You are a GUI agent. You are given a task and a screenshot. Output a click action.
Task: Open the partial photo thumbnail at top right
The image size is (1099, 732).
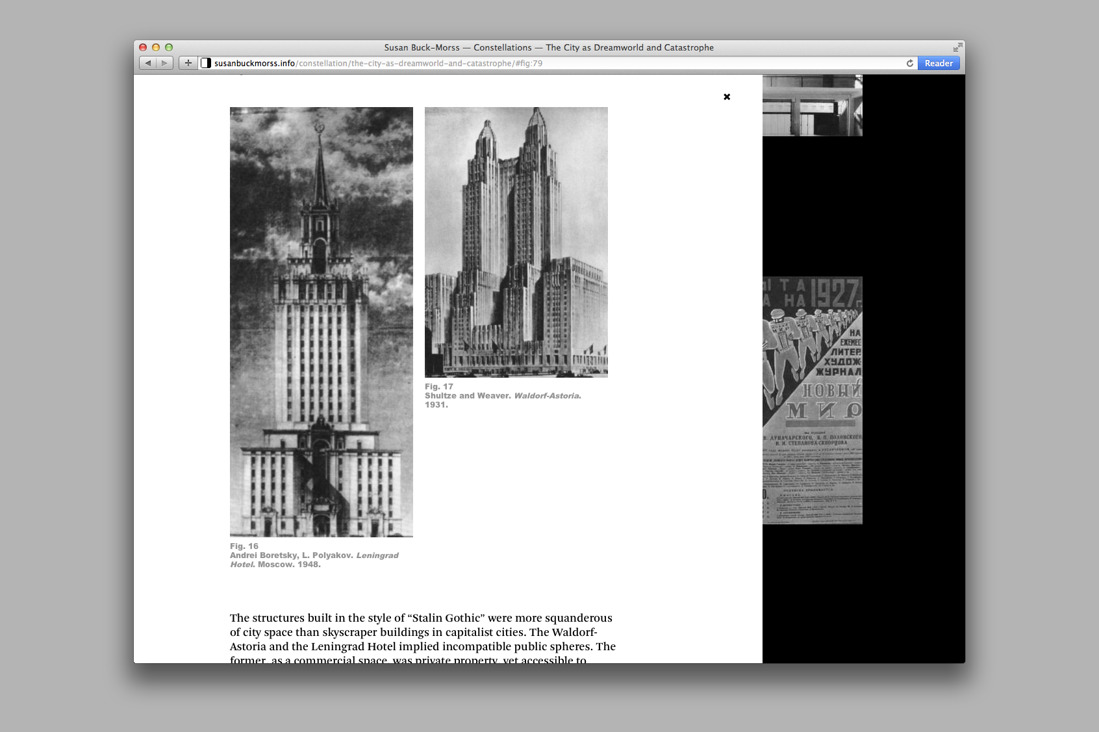point(812,105)
